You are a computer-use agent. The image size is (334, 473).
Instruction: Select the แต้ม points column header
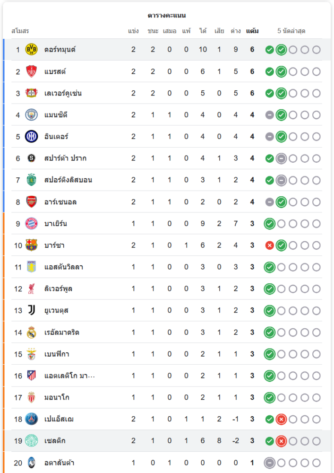pyautogui.click(x=252, y=31)
